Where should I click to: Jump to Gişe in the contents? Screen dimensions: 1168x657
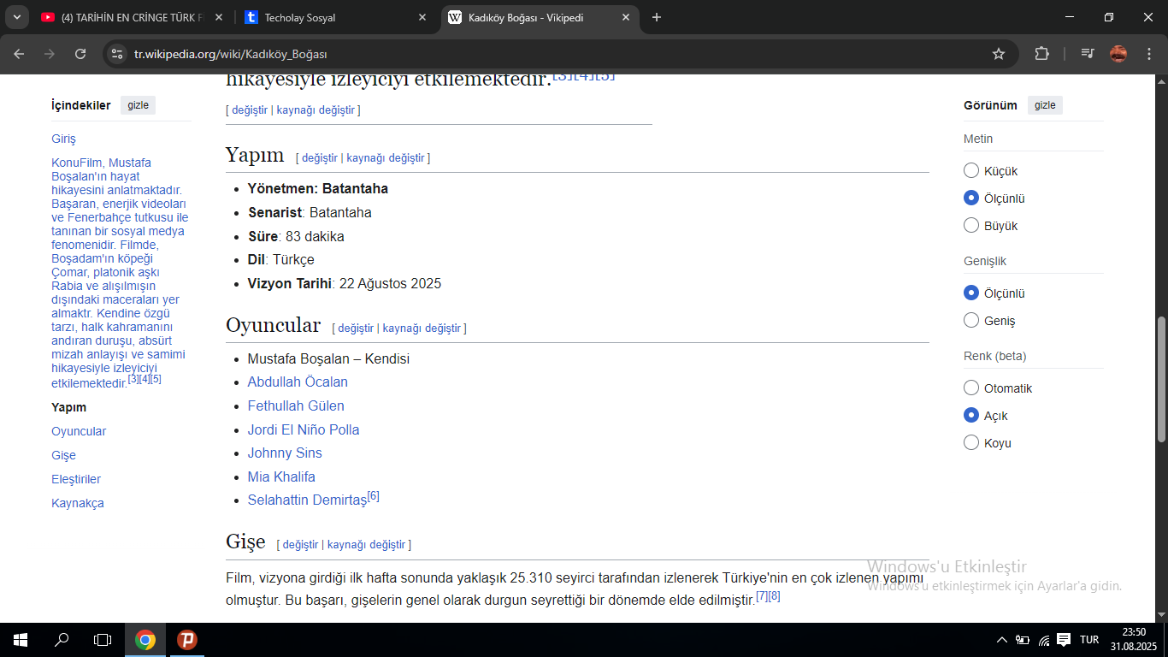[x=63, y=455]
